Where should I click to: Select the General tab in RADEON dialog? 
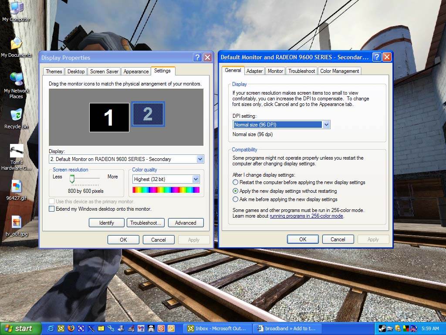[233, 70]
